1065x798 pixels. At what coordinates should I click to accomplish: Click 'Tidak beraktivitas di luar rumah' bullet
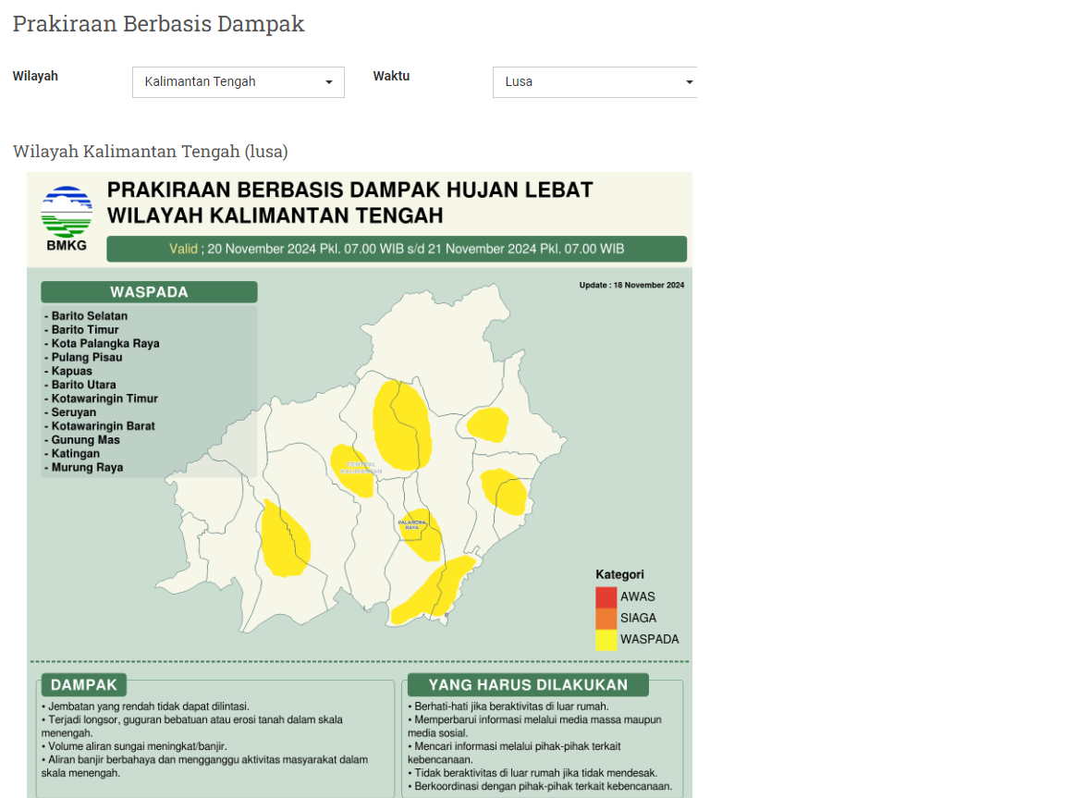[532, 773]
